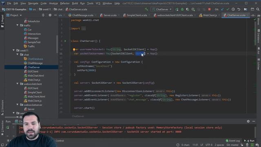Open the Project tool window settings gear
The image size is (261, 147).
(x=50, y=15)
